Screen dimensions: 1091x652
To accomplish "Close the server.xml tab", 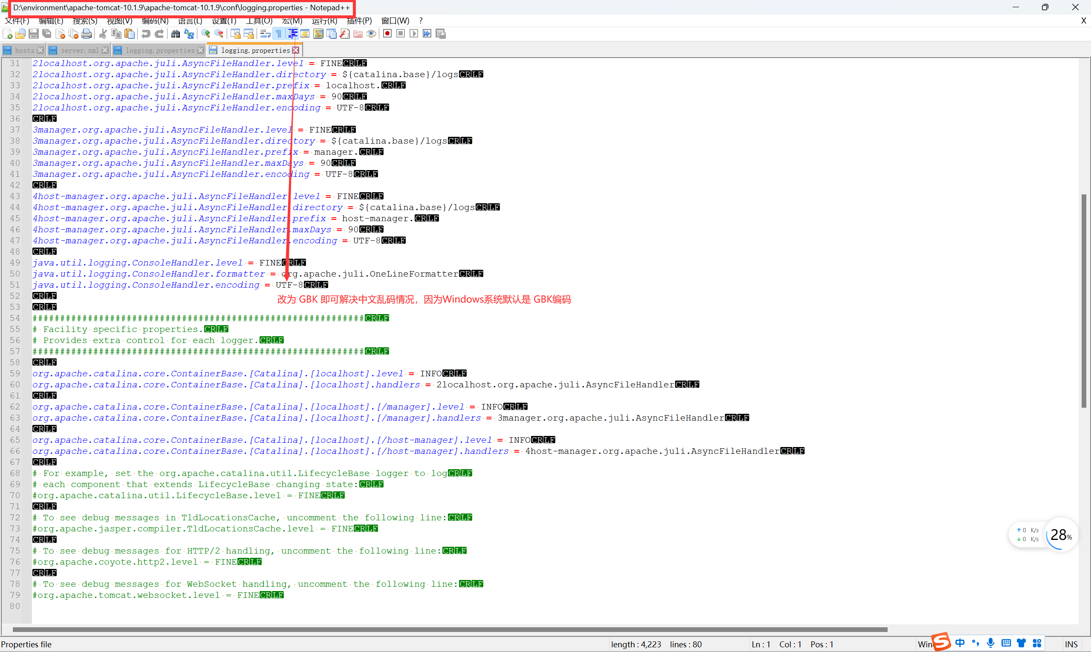I will coord(105,51).
